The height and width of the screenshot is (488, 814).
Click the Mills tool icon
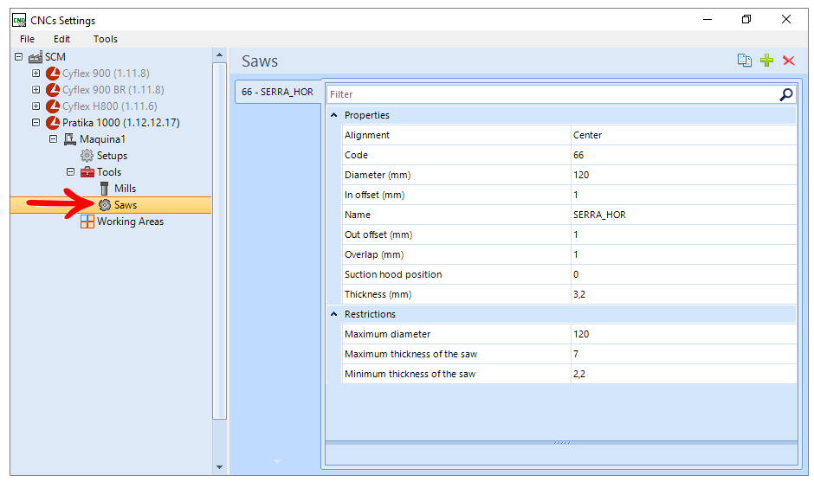(x=104, y=189)
